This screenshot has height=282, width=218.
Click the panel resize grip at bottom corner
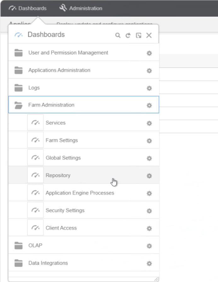(x=156, y=279)
